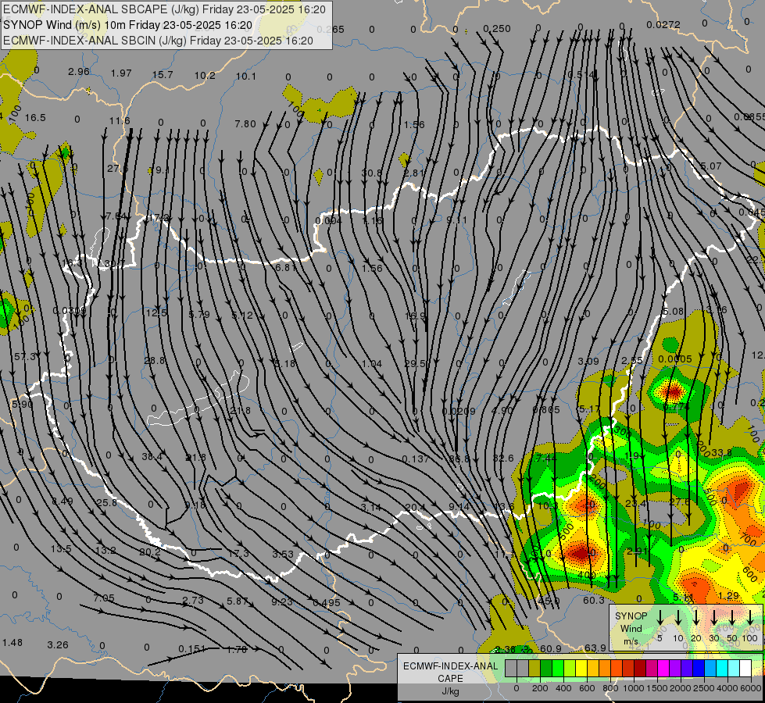Click the 5.07 value on the map
The width and height of the screenshot is (765, 703).
click(710, 166)
